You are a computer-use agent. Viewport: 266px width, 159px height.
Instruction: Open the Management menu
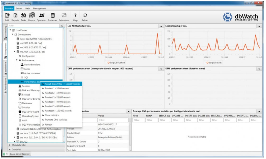39,9
